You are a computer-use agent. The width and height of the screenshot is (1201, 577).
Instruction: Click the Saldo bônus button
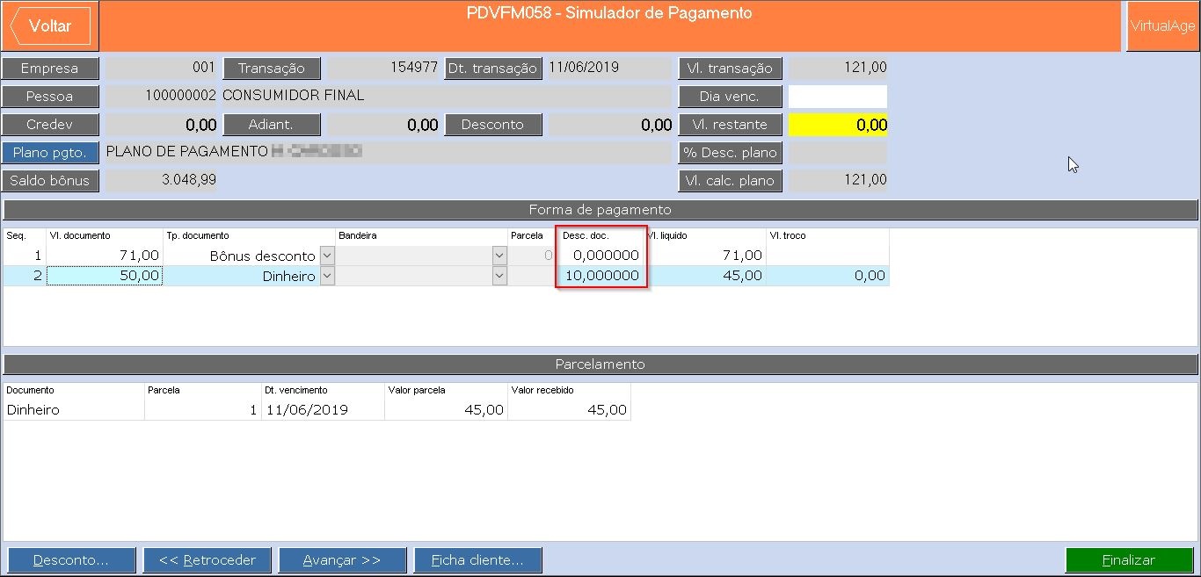50,181
